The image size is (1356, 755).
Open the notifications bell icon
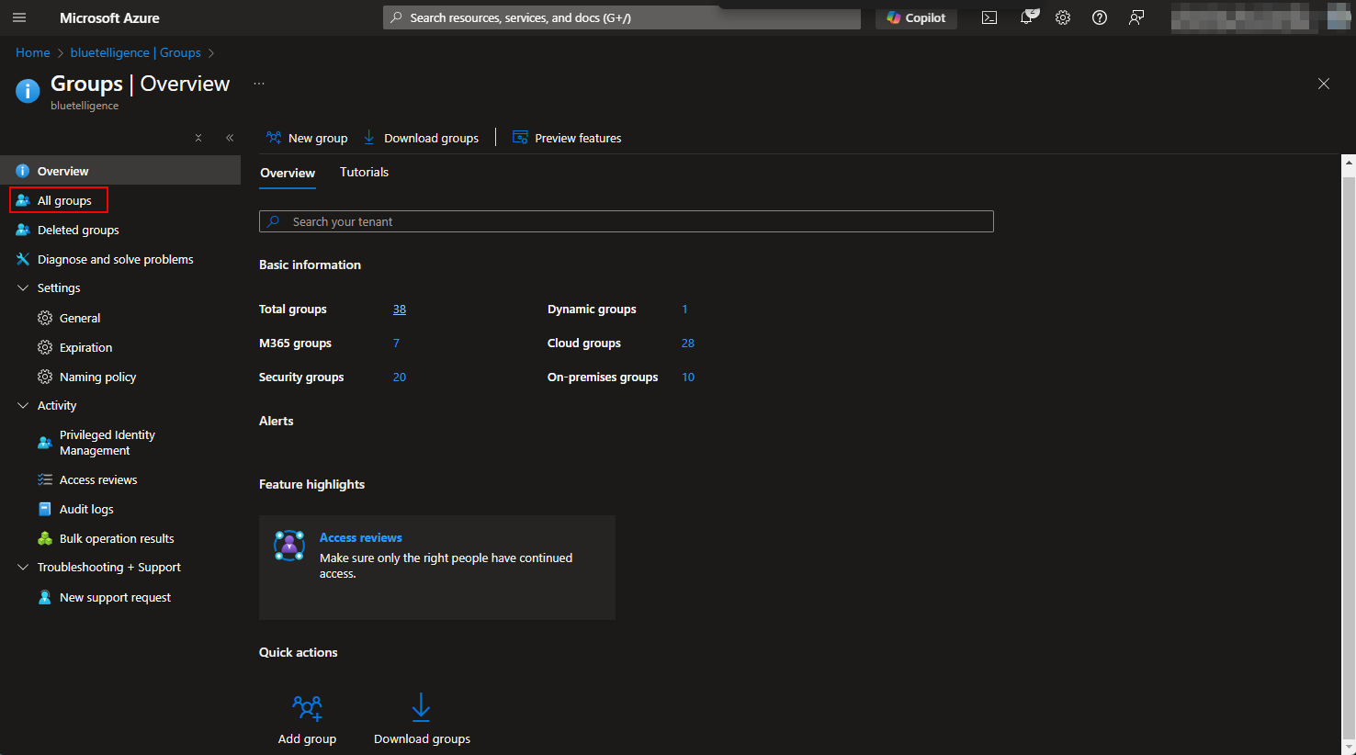1026,17
